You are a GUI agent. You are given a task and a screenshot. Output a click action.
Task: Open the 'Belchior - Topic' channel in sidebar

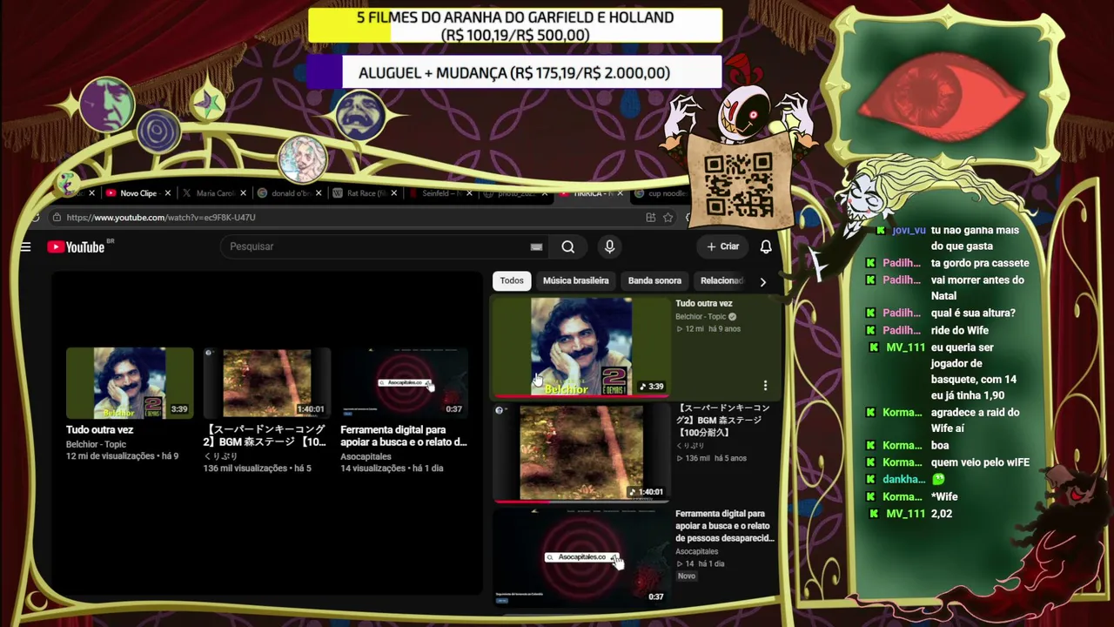point(701,317)
